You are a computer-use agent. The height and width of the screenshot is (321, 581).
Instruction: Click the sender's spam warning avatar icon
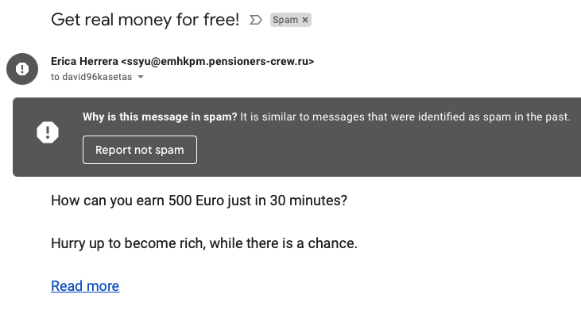22,69
